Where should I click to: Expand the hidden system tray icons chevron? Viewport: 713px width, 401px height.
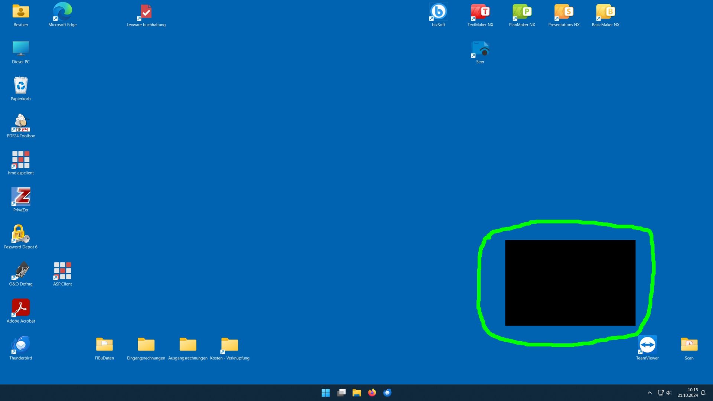tap(649, 393)
